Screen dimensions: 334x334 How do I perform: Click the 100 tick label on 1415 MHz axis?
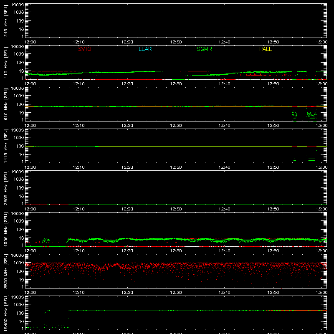click(x=20, y=146)
